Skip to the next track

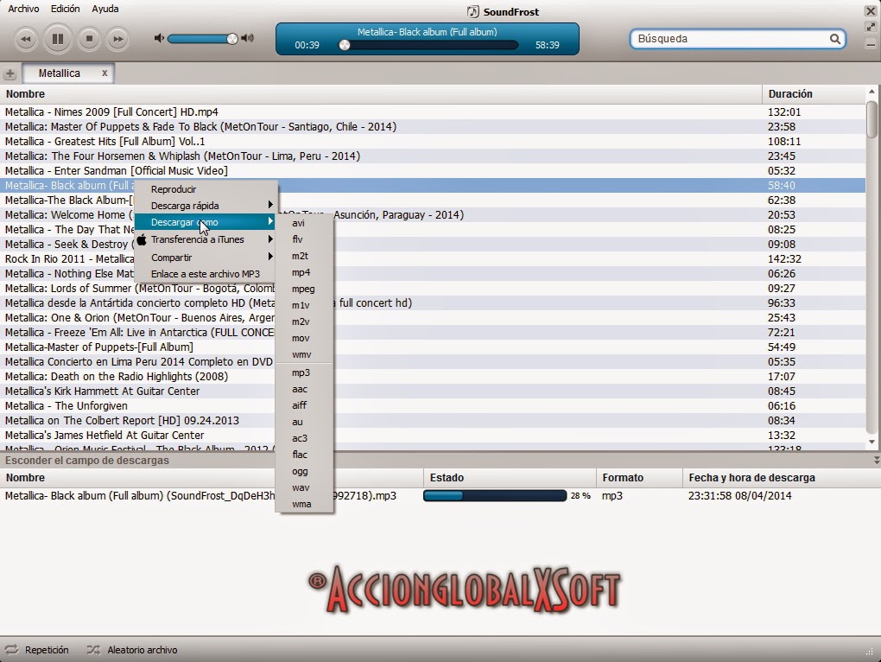pyautogui.click(x=117, y=39)
